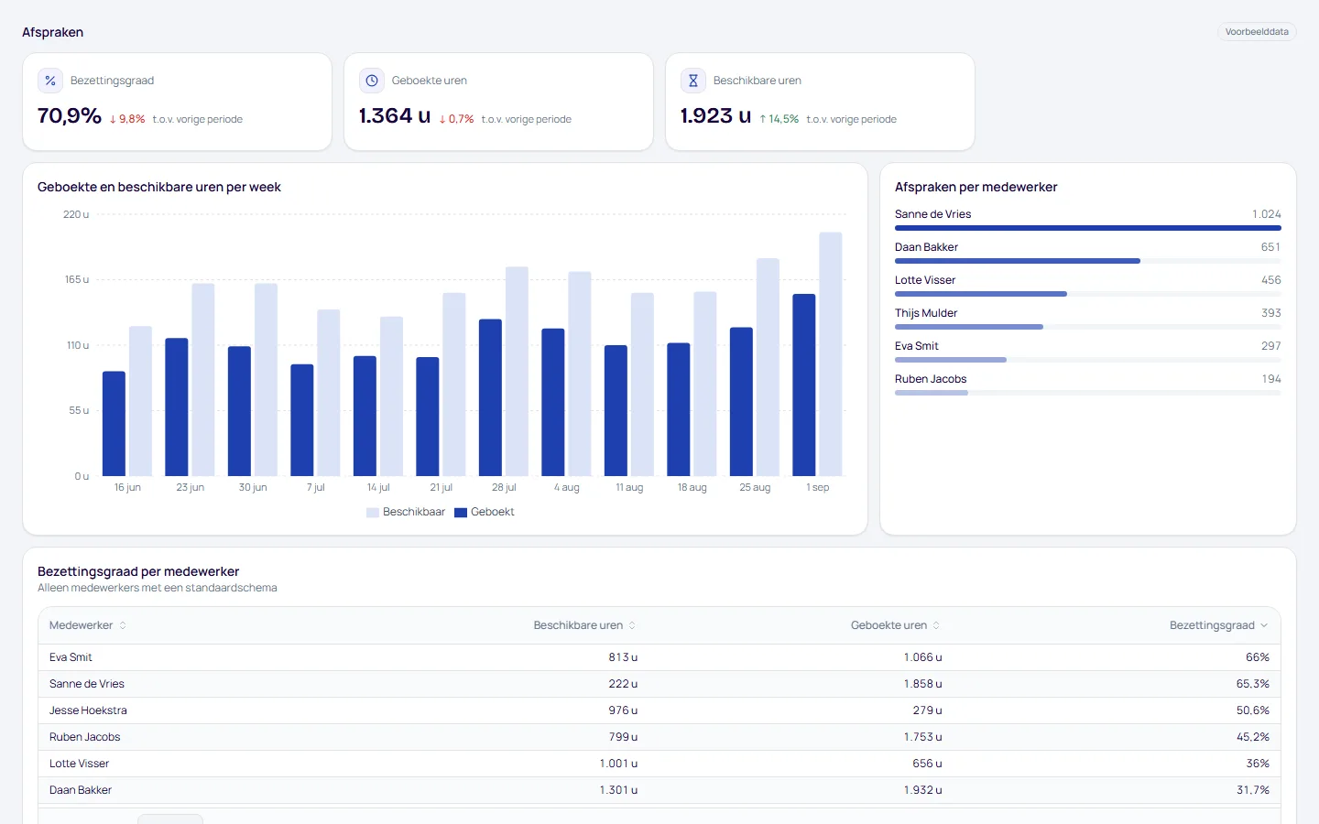Click the Beschikbaar bar for 25 aug

pyautogui.click(x=768, y=367)
